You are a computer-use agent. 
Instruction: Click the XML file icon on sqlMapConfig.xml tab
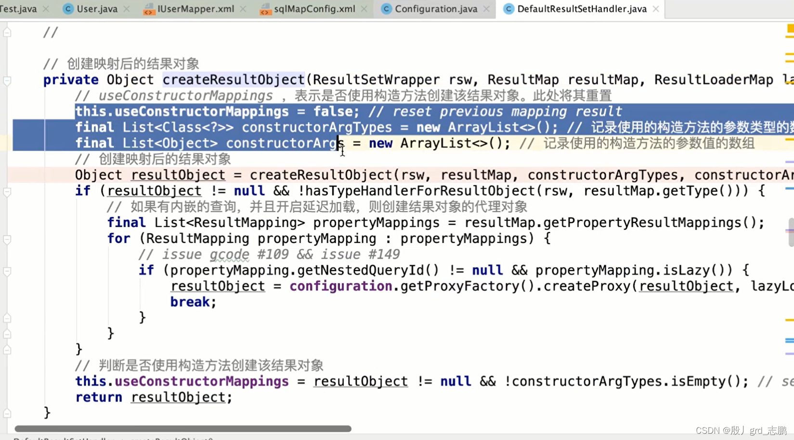pos(265,9)
